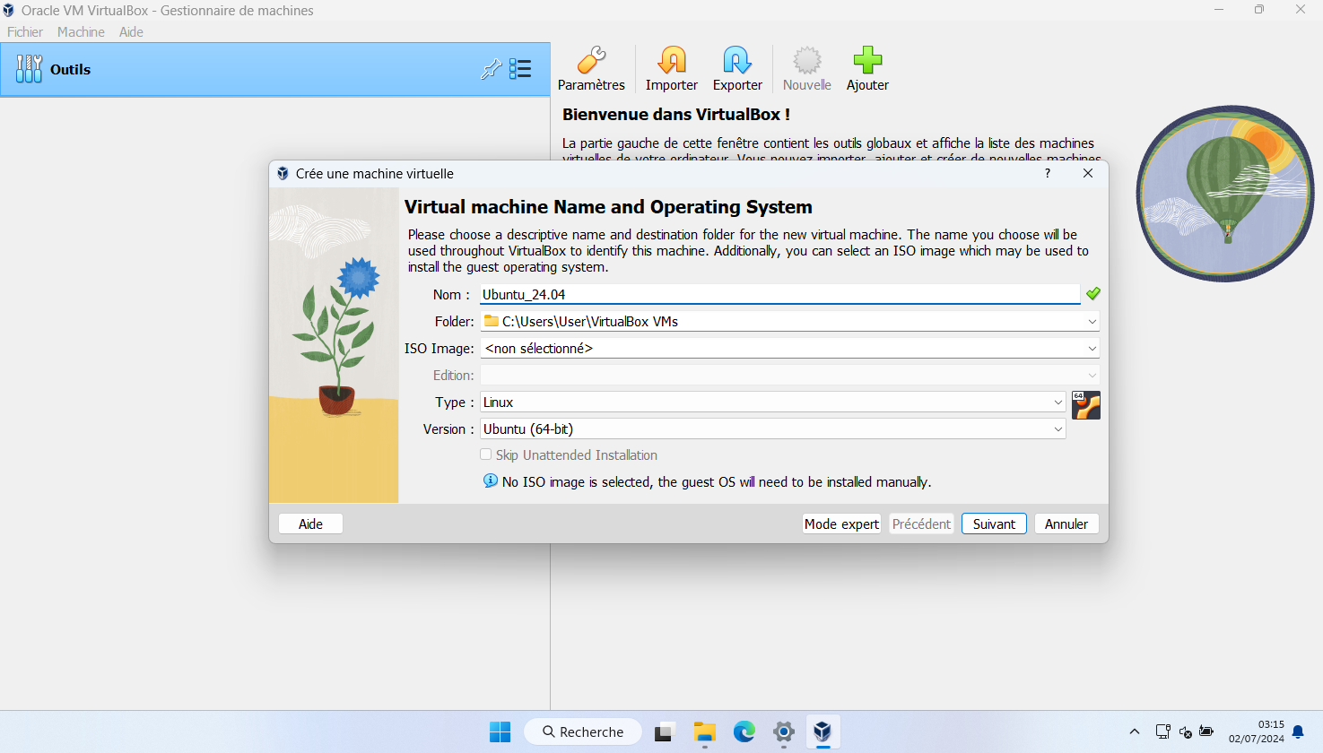Open Task View on the taskbar
The image size is (1323, 753).
point(664,732)
